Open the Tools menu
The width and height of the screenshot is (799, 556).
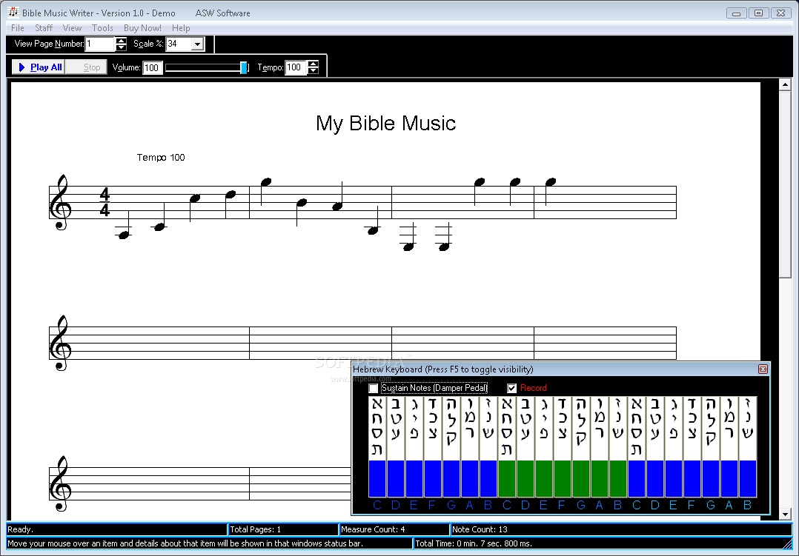coord(102,28)
